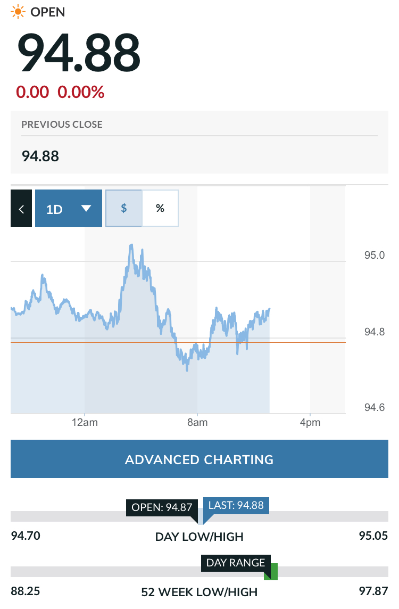Click the 8am label on time axis
Screen dimensions: 399x609
[x=197, y=423]
